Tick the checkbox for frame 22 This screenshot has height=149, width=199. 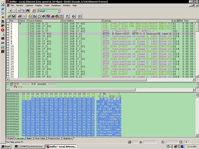click(8, 77)
